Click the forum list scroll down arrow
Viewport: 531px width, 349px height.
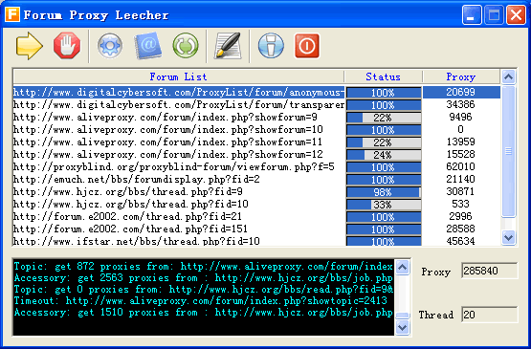click(x=508, y=237)
